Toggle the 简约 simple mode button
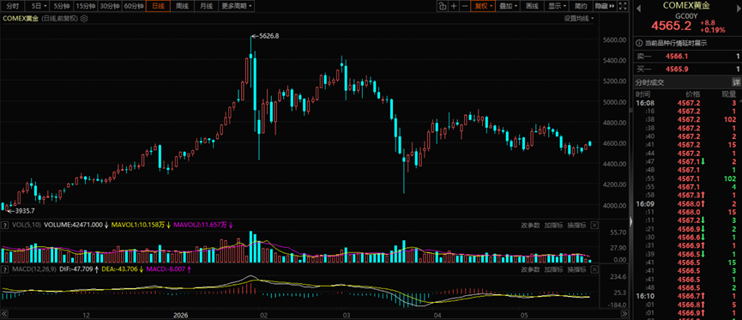Screen dimensions: 742x320 (581, 6)
